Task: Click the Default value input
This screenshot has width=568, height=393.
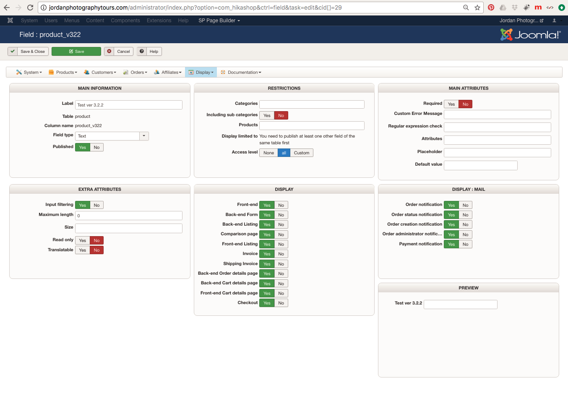Action: point(481,165)
